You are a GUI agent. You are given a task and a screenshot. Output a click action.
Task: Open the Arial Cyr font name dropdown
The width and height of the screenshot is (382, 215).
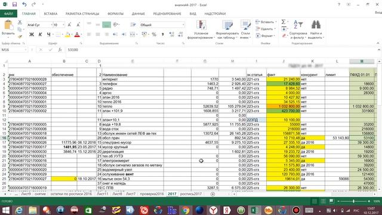[x=52, y=25]
